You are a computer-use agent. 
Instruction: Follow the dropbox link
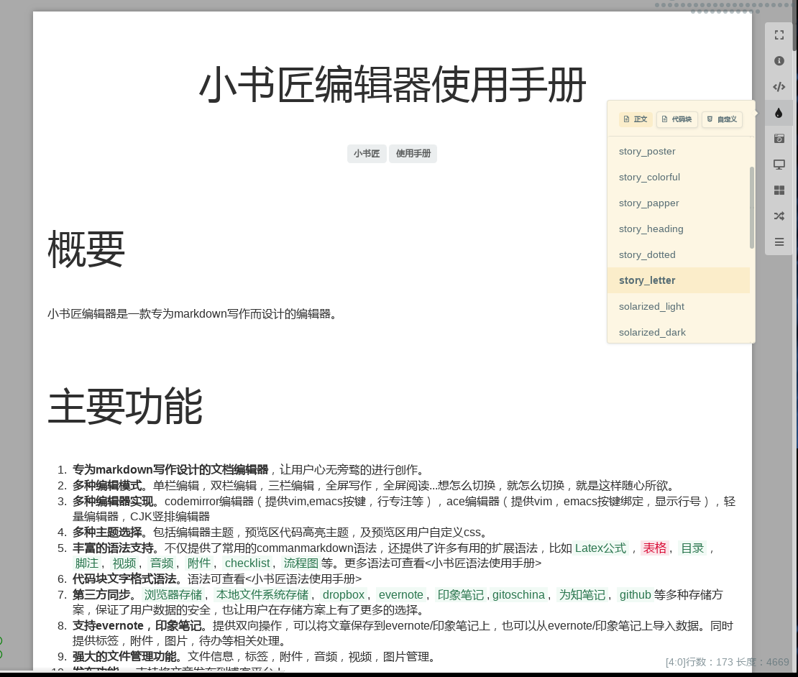pos(344,594)
